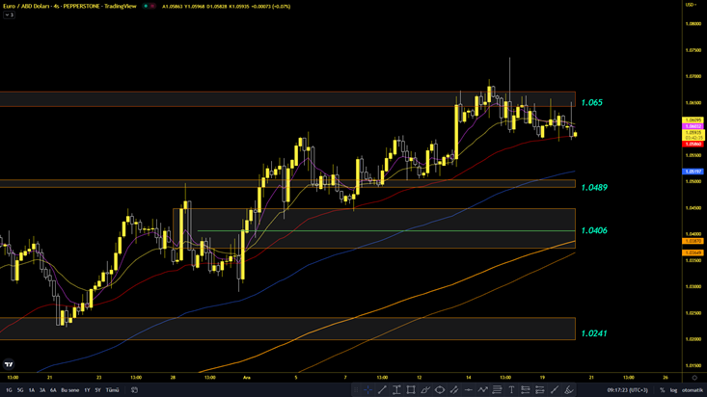The image size is (707, 397).
Task: Set time range to 1Y
Action: click(87, 390)
